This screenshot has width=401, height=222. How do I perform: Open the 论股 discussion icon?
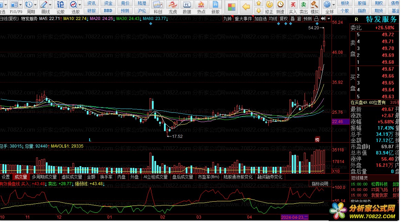pos(60,4)
